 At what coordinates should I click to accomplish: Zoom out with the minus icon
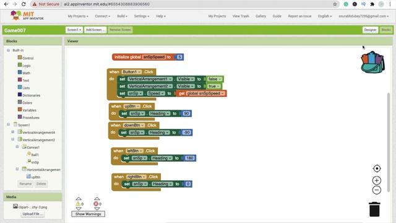(377, 190)
